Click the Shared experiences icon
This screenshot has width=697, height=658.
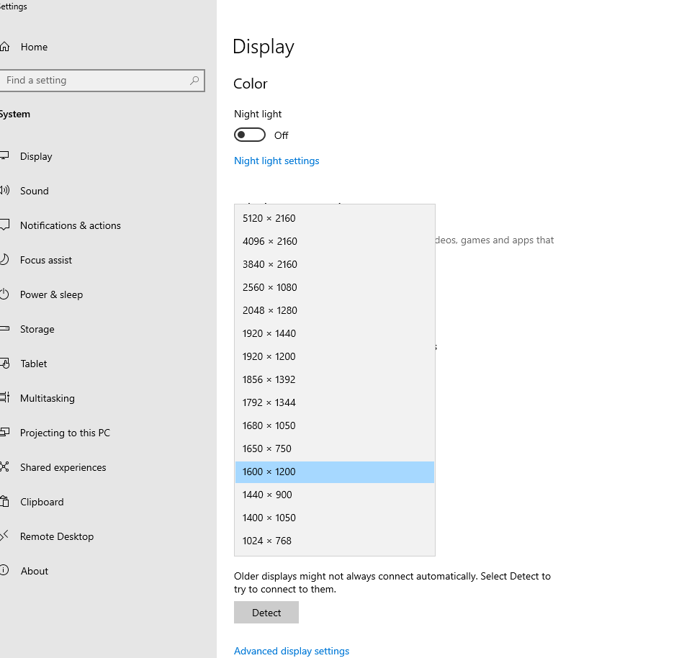[x=4, y=467]
